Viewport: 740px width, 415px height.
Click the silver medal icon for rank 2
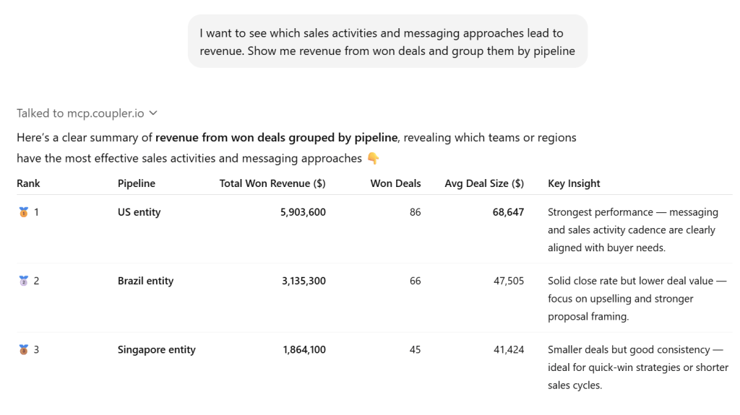23,281
